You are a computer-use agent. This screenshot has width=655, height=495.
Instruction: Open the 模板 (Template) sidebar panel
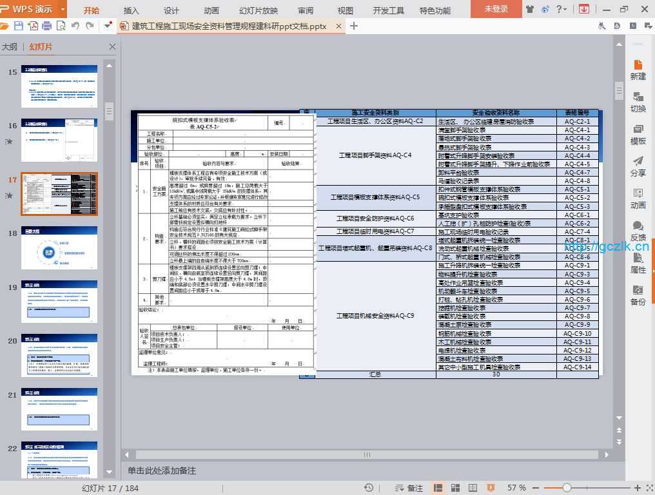point(638,134)
